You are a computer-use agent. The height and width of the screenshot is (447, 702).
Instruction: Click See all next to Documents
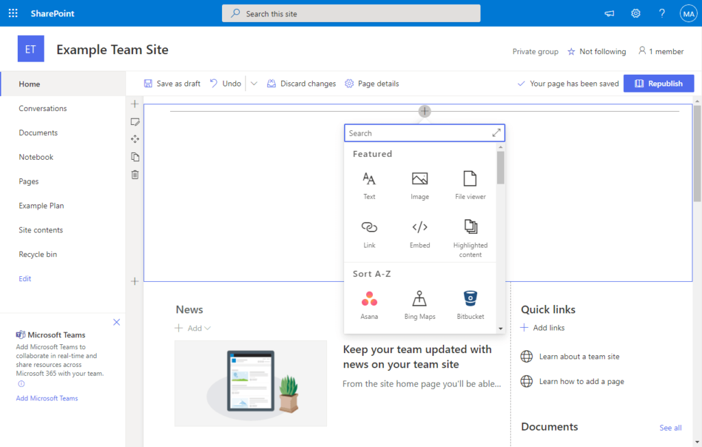click(670, 428)
